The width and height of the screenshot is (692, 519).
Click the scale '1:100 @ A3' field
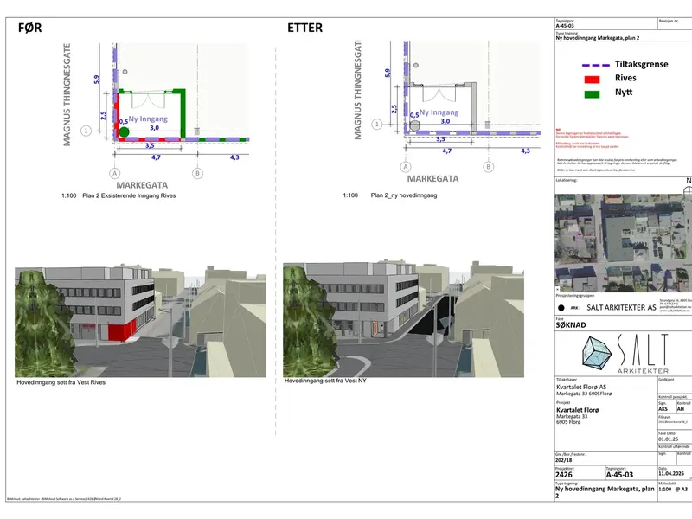(x=673, y=489)
